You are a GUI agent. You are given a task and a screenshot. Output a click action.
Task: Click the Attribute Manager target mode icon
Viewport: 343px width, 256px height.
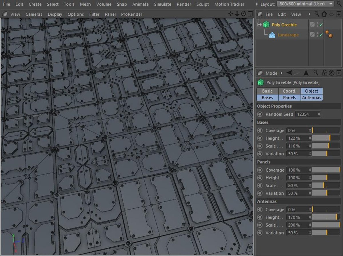(x=332, y=73)
